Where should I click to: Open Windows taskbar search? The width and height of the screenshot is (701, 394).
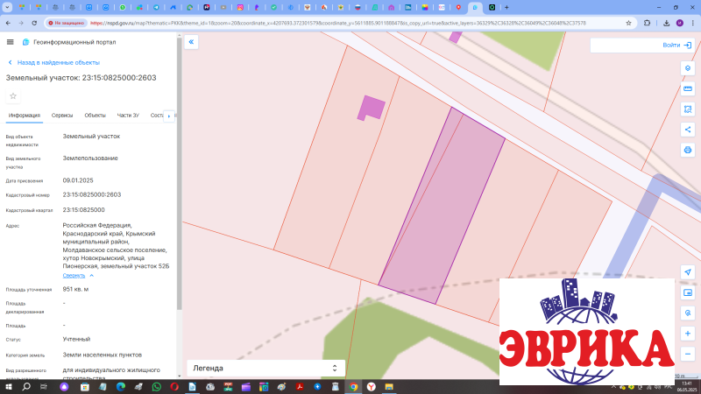pyautogui.click(x=26, y=387)
